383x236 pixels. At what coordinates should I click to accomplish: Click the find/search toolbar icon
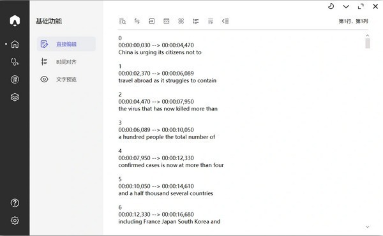tap(123, 21)
